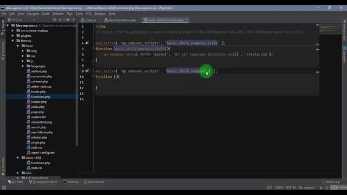347x195 pixels.
Task: Open the Navigate menu
Action: click(x=33, y=14)
